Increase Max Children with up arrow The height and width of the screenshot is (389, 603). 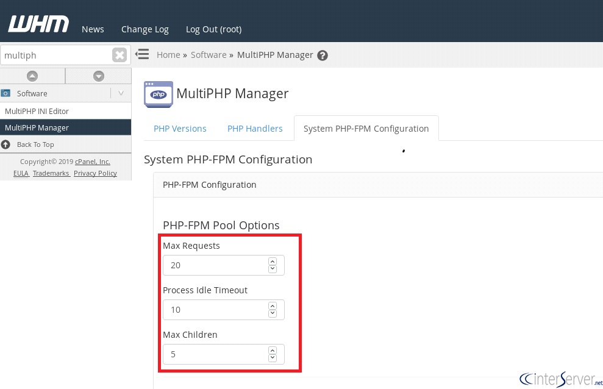click(273, 351)
